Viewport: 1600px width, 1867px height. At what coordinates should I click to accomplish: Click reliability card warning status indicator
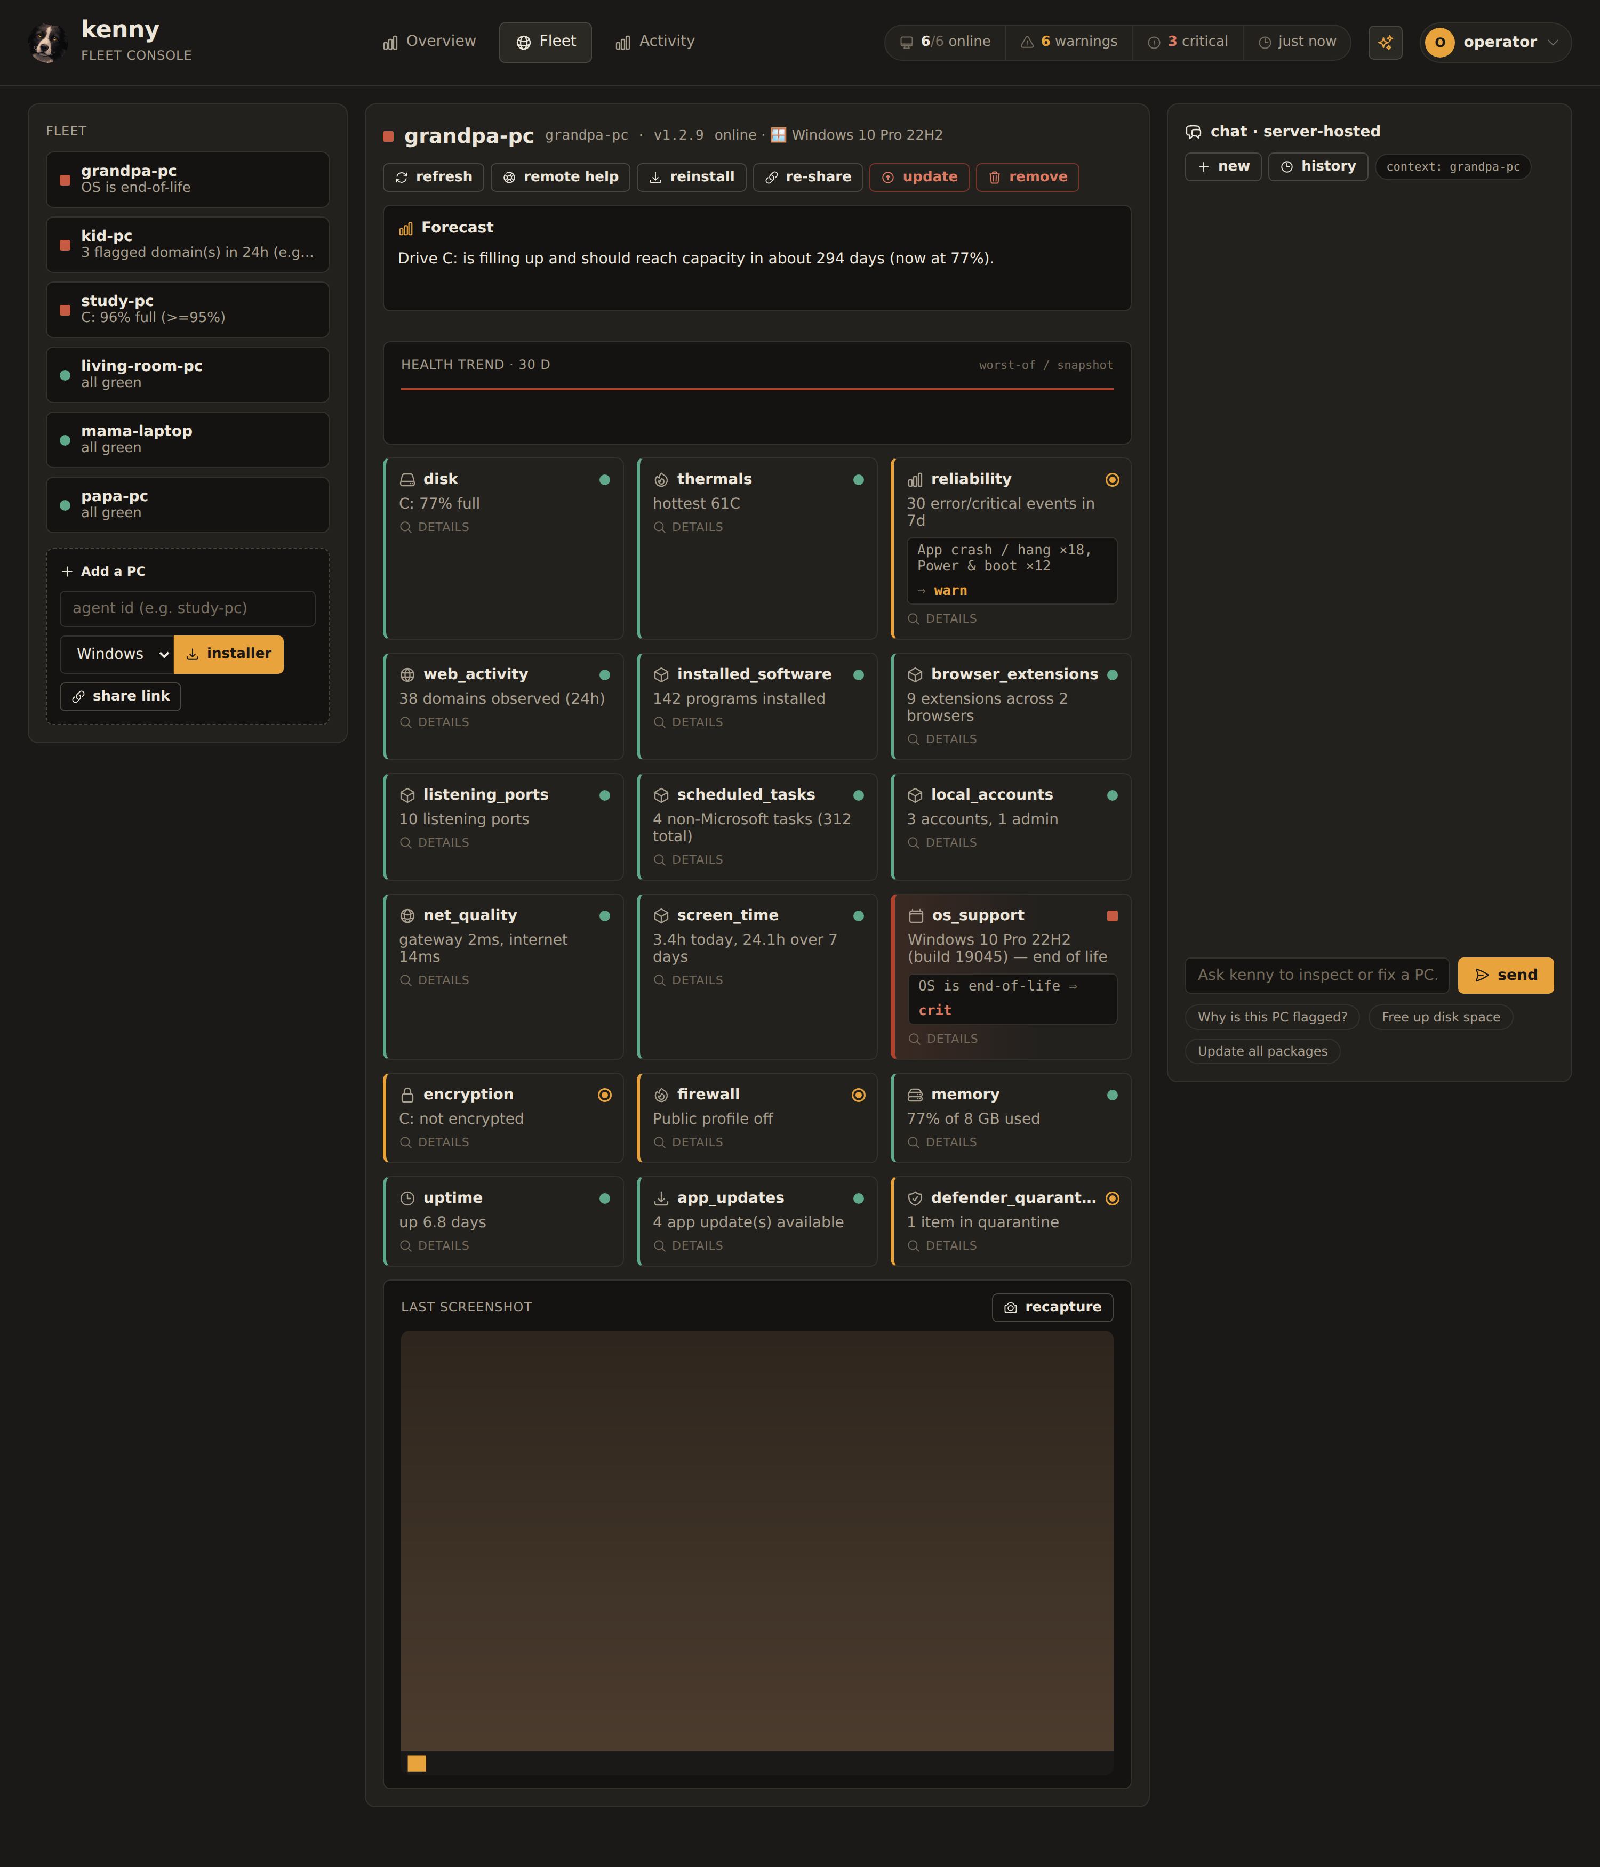coord(1113,479)
